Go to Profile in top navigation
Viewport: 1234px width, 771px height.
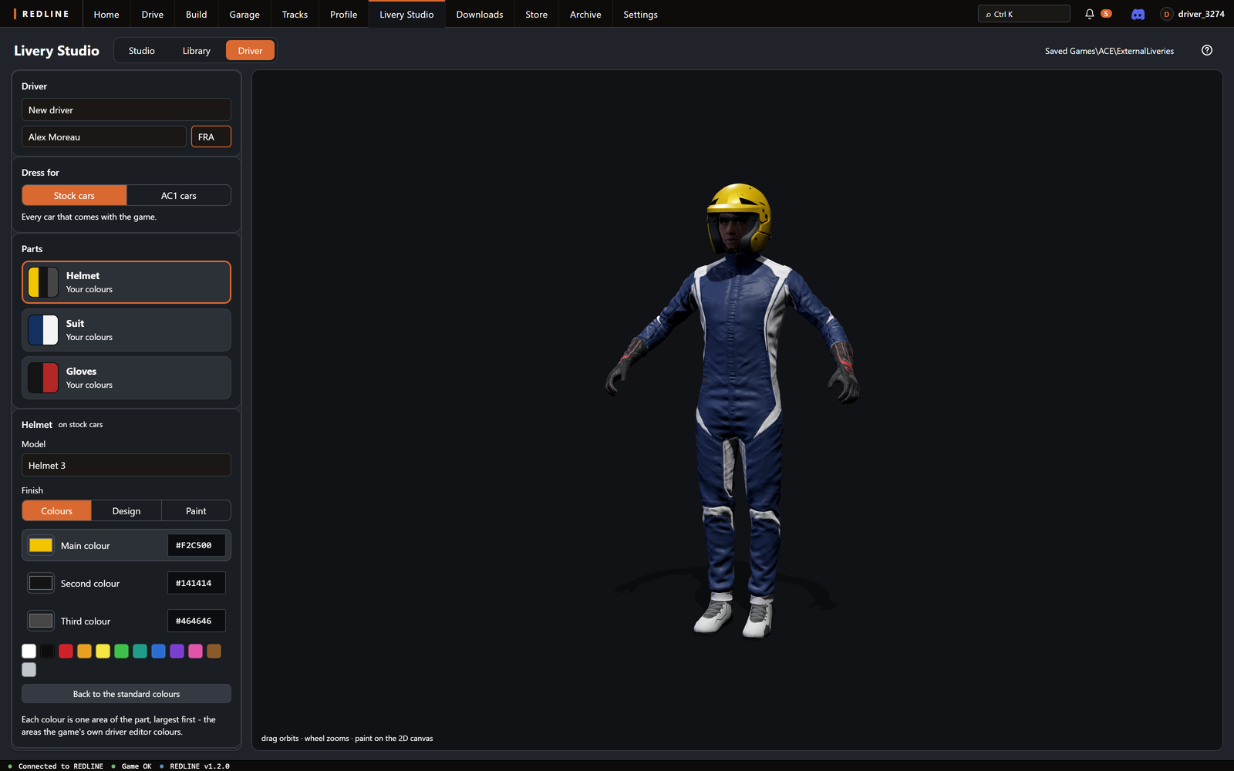[x=344, y=14]
